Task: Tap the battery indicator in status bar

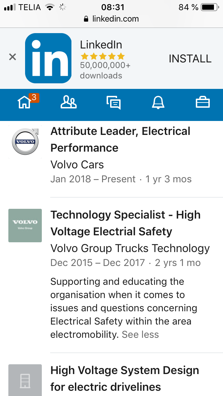Action: [209, 7]
